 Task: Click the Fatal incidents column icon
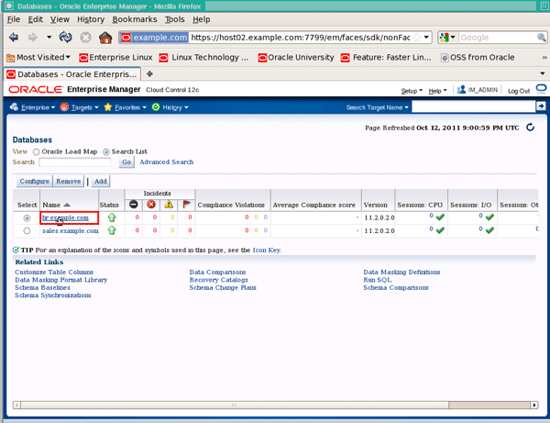(133, 205)
